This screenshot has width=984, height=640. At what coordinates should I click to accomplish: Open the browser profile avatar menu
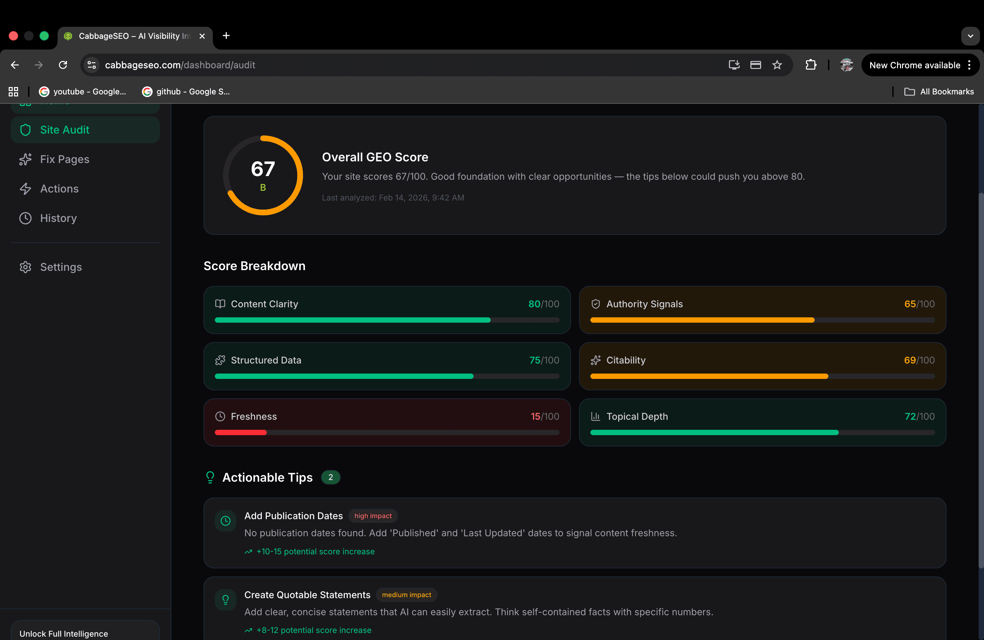847,65
